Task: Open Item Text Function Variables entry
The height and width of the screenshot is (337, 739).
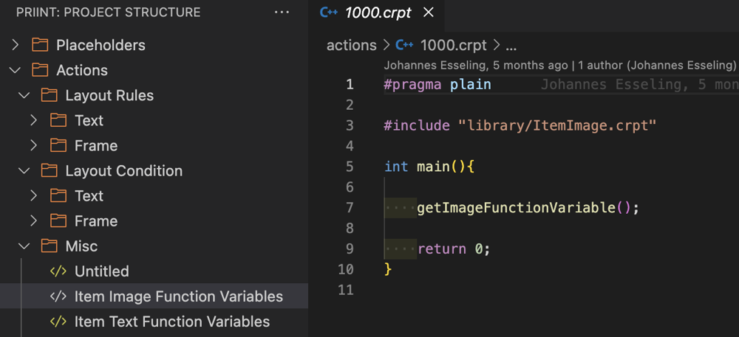Action: 154,322
